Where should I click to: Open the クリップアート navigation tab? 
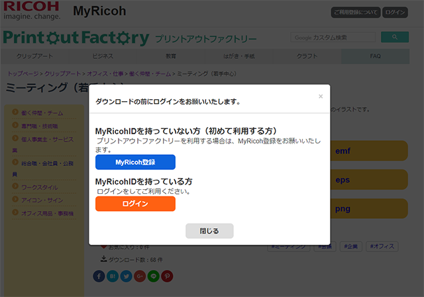(34, 56)
